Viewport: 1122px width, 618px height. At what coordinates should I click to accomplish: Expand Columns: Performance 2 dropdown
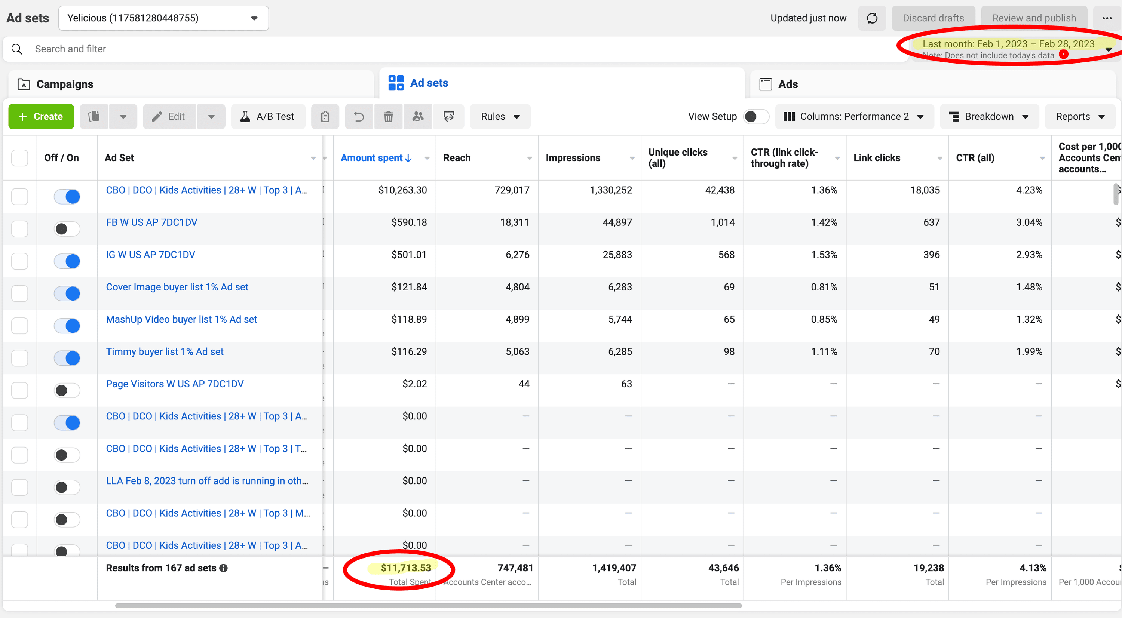point(854,116)
